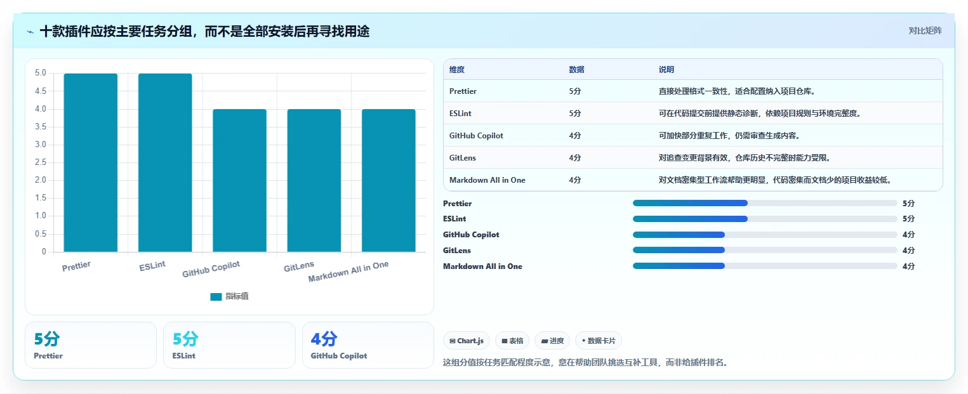Screen dimensions: 968x394
Task: Click the Prettier bar in the chart
Action: pos(91,163)
